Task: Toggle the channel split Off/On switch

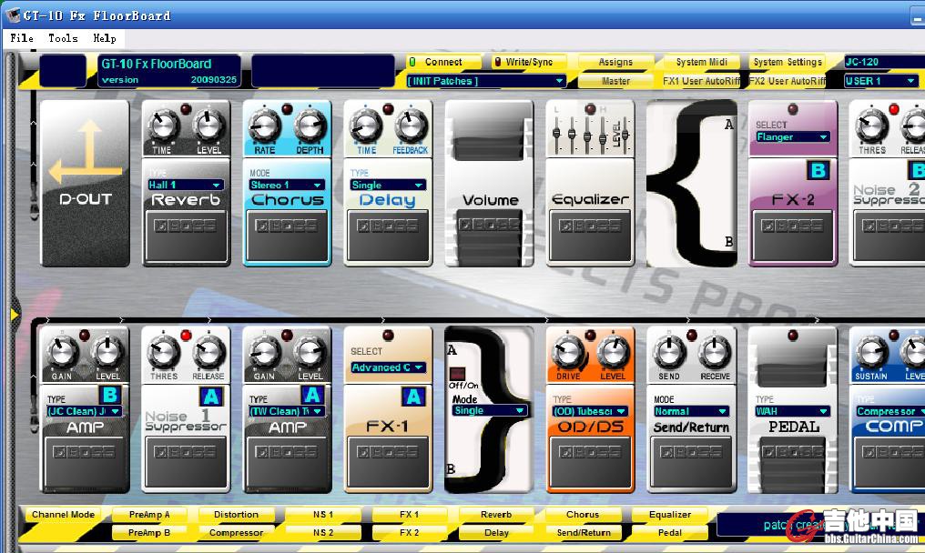Action: (x=457, y=374)
